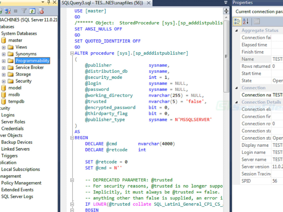Select the Programmability tree item
The image size is (283, 212).
point(33,60)
